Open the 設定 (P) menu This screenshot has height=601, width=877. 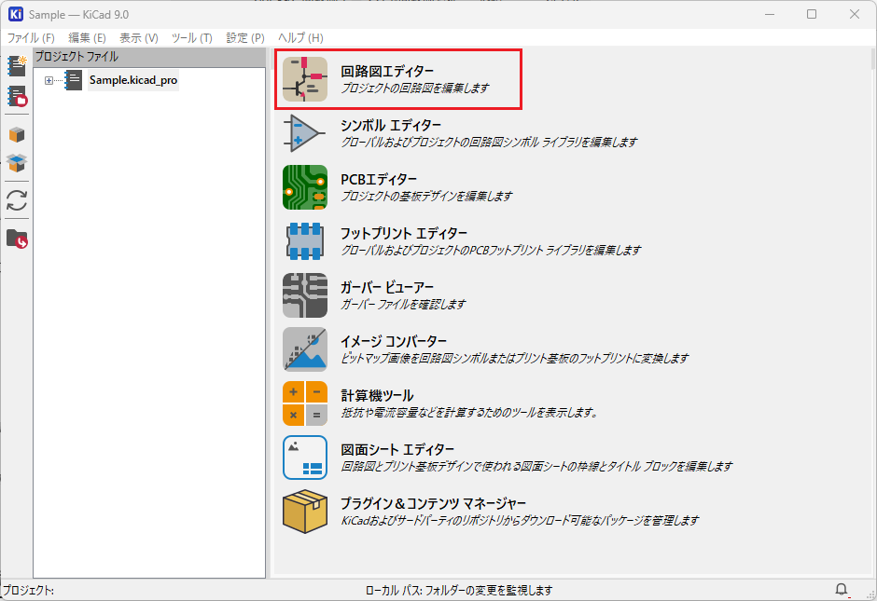click(245, 37)
